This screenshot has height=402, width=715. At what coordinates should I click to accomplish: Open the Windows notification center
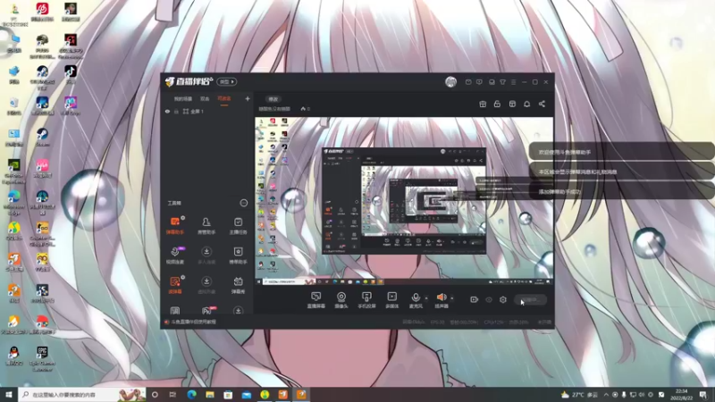(x=702, y=395)
